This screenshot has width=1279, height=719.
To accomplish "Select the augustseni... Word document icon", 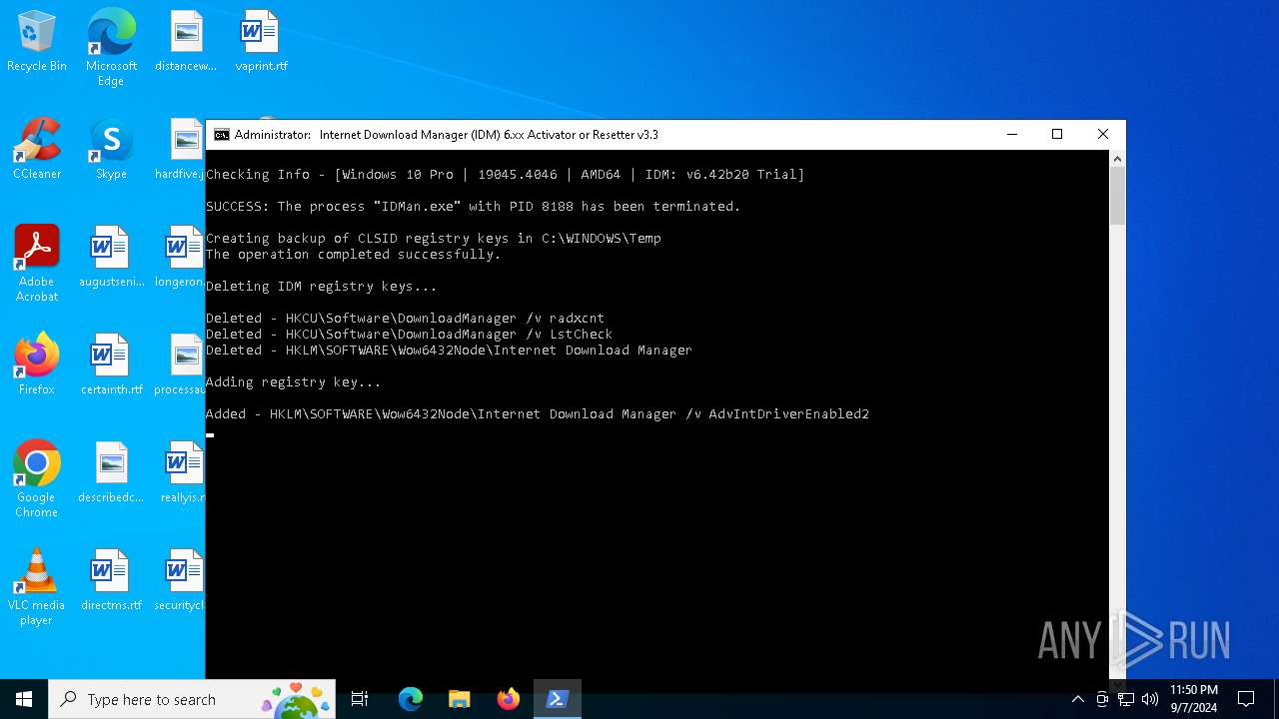I will coord(111,258).
